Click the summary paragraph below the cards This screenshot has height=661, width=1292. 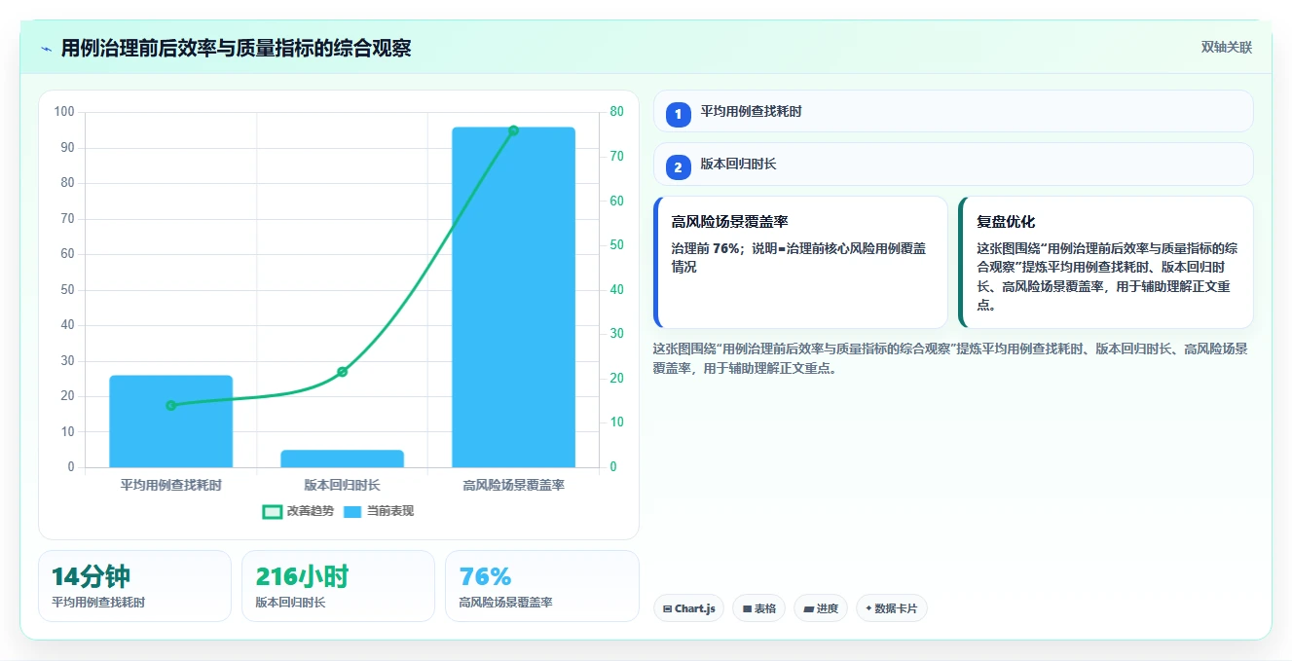[950, 358]
